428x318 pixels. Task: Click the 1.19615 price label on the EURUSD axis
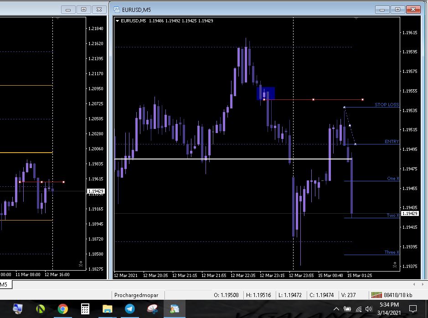pos(410,33)
